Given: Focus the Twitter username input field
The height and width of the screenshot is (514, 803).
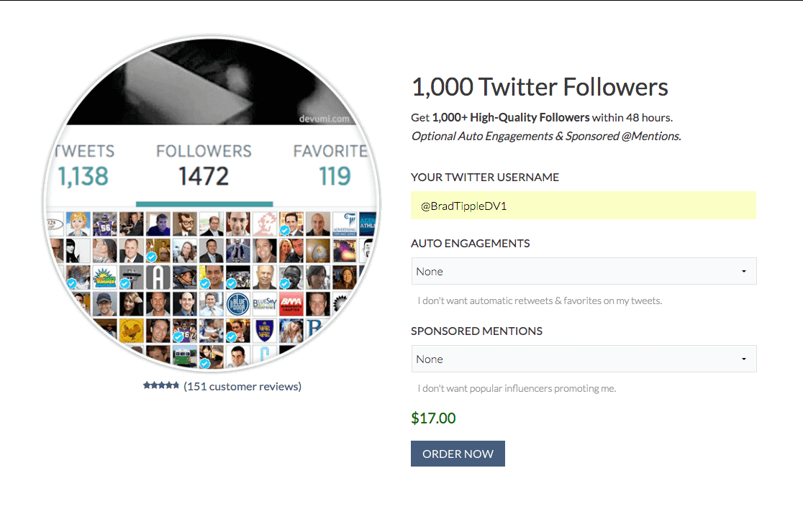Looking at the screenshot, I should [x=584, y=206].
